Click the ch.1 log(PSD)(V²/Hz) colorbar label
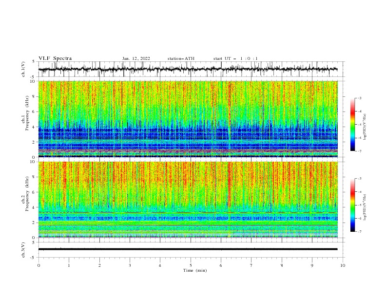386x298 pixels. (365, 127)
